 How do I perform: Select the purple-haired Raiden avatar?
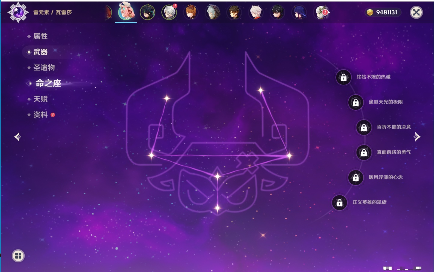pyautogui.click(x=299, y=12)
